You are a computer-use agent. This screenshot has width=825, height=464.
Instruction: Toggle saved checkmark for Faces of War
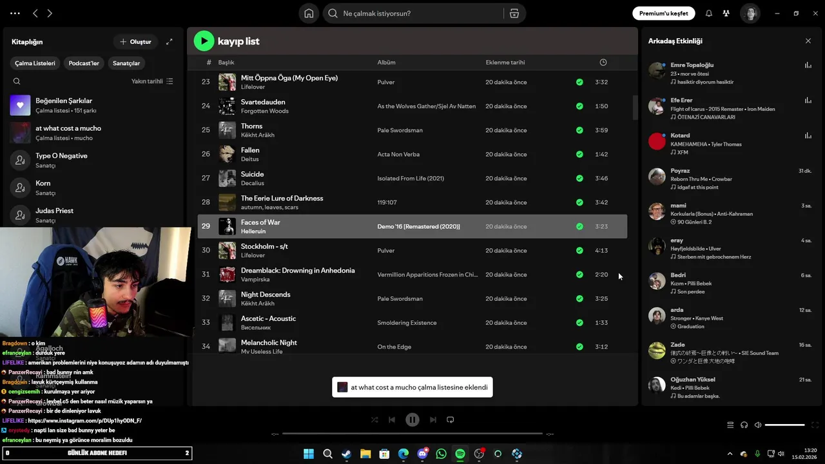[x=579, y=226]
